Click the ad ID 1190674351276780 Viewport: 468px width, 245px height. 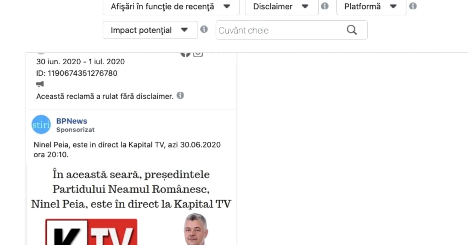[77, 73]
